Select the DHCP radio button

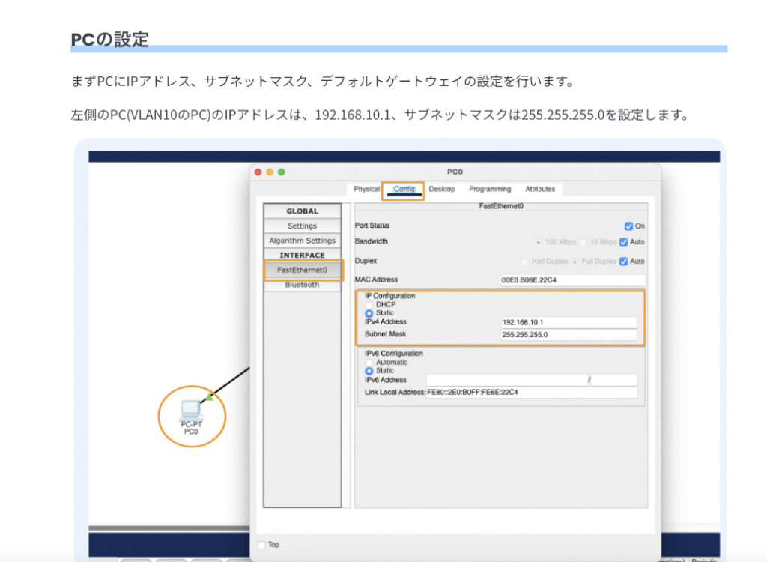pos(369,304)
